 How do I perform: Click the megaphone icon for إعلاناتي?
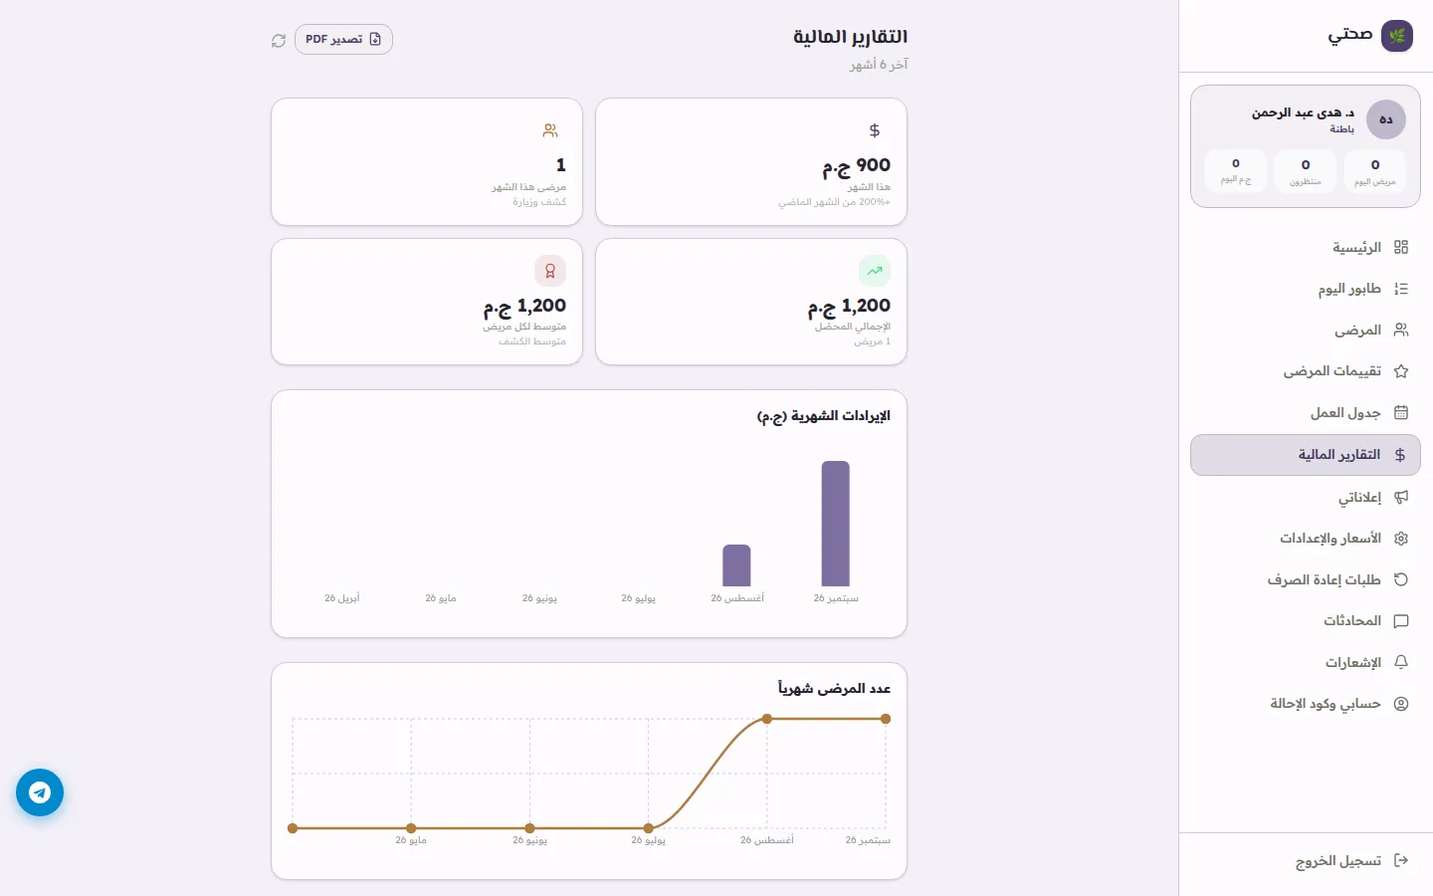click(x=1401, y=497)
